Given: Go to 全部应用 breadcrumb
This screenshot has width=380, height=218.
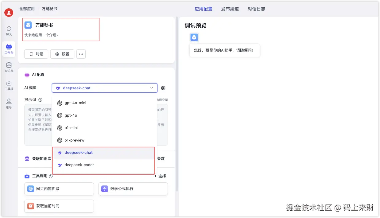Looking at the screenshot, I should [x=27, y=9].
